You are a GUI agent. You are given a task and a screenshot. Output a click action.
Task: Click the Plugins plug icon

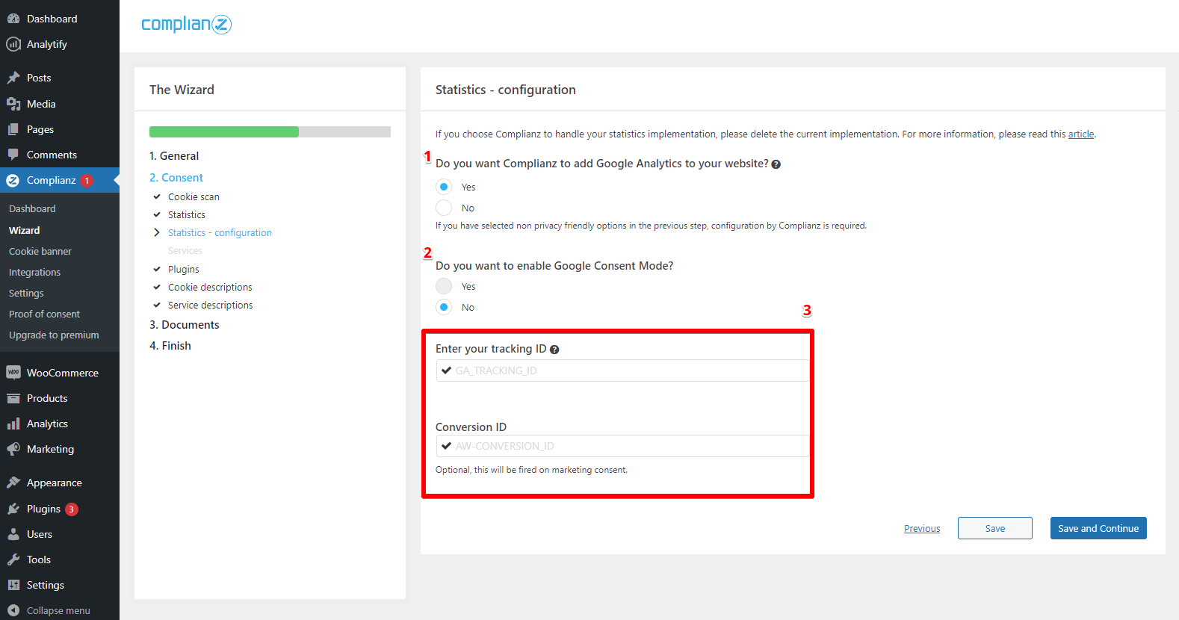coord(13,509)
